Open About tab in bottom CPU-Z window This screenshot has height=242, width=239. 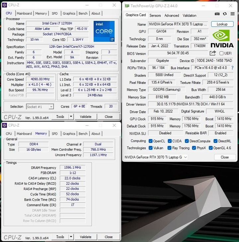(96, 134)
